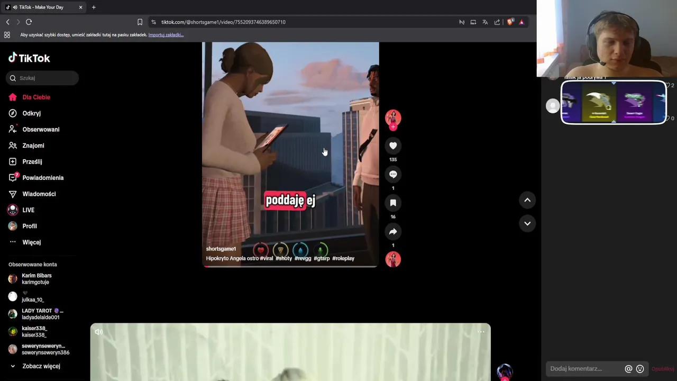Go back in the browser
Image resolution: width=677 pixels, height=381 pixels.
[x=7, y=22]
